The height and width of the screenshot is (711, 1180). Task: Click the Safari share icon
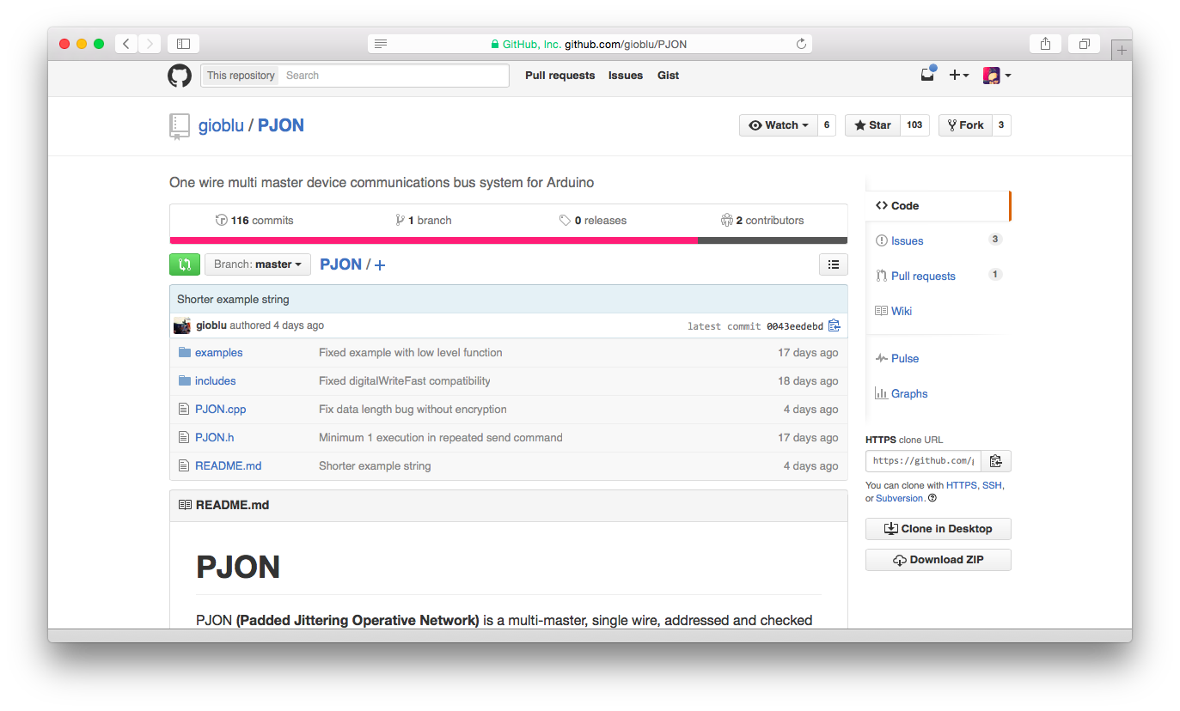[x=1045, y=44]
